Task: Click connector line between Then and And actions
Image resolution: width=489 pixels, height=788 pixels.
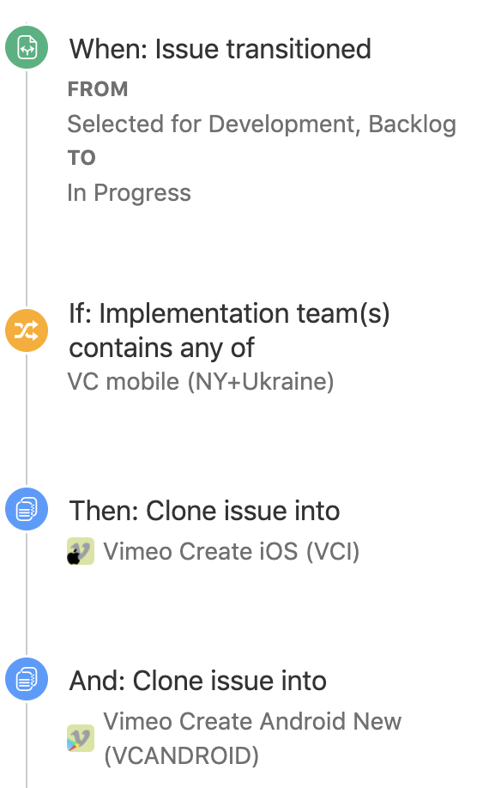Action: coord(27,594)
